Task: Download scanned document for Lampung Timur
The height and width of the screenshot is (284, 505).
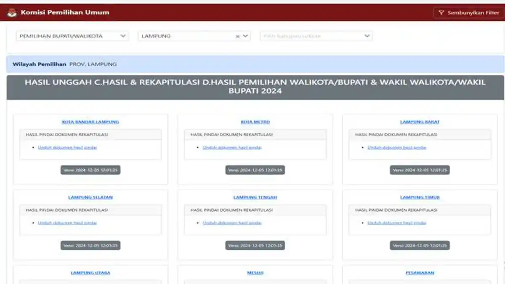Action: coord(397,223)
